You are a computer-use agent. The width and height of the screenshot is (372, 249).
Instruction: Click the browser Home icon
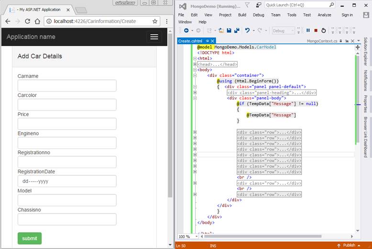38,21
